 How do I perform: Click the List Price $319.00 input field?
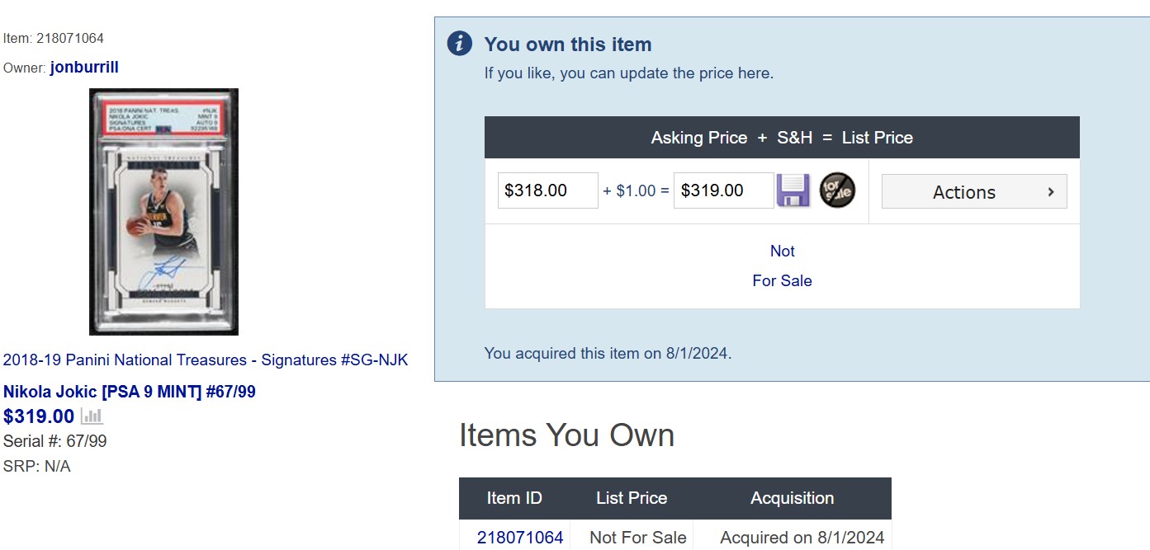coord(723,190)
